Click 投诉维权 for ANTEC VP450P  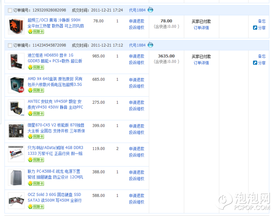click(137, 109)
